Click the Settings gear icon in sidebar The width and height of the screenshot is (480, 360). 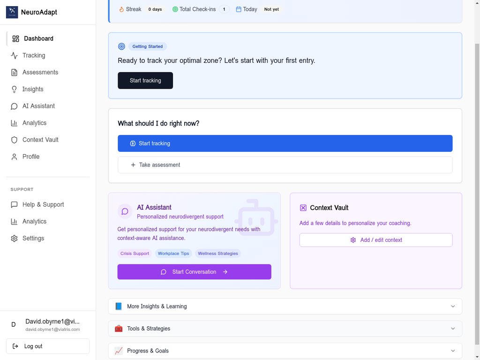click(x=14, y=238)
